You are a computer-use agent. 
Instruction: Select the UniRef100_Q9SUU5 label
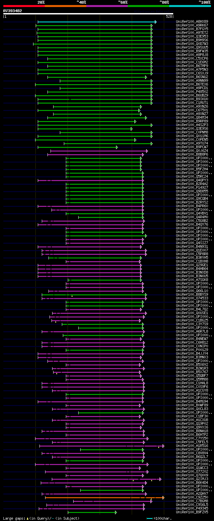click(x=192, y=48)
